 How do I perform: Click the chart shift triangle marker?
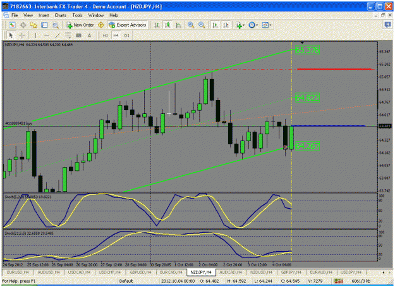pos(302,42)
